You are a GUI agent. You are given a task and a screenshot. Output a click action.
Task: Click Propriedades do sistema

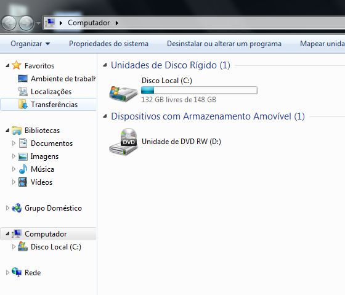108,44
